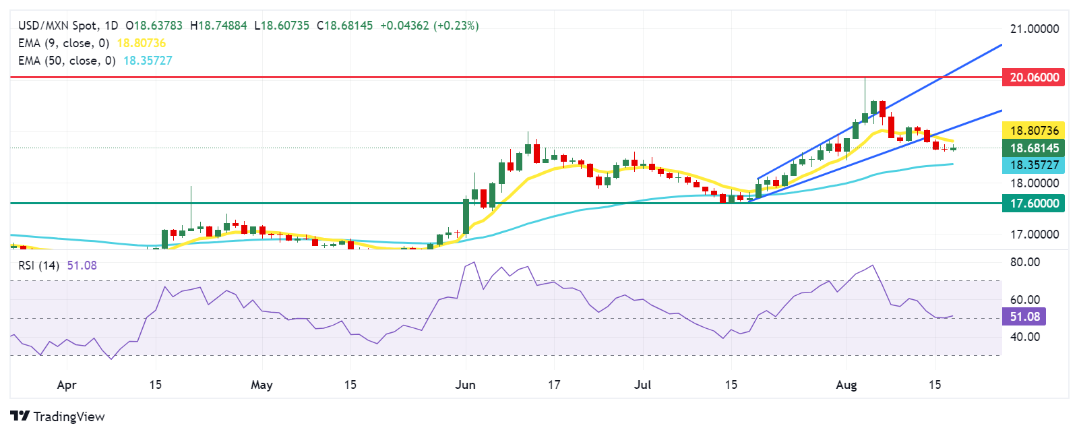Select the yellow 18.80736 EMA price tag
Image resolution: width=1079 pixels, height=434 pixels.
coord(1034,130)
